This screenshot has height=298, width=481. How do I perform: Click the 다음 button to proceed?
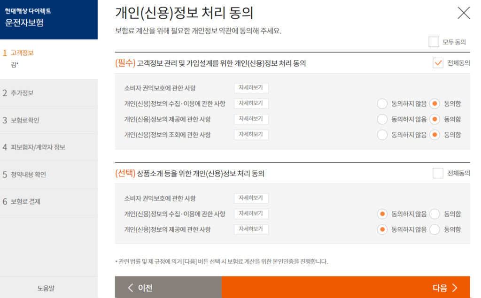pyautogui.click(x=345, y=288)
